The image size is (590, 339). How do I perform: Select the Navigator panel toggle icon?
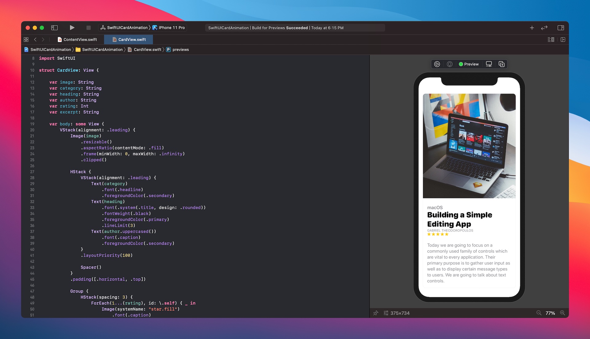(55, 27)
